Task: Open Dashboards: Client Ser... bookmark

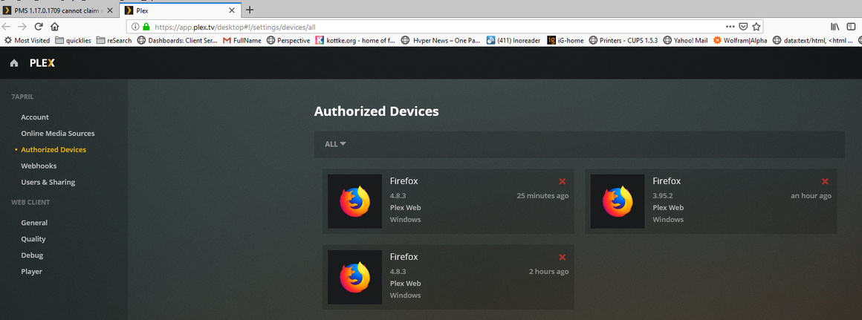Action: 178,40
